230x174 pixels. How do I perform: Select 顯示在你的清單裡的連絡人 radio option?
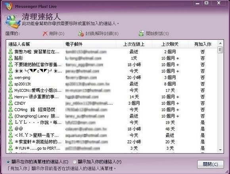point(8,162)
